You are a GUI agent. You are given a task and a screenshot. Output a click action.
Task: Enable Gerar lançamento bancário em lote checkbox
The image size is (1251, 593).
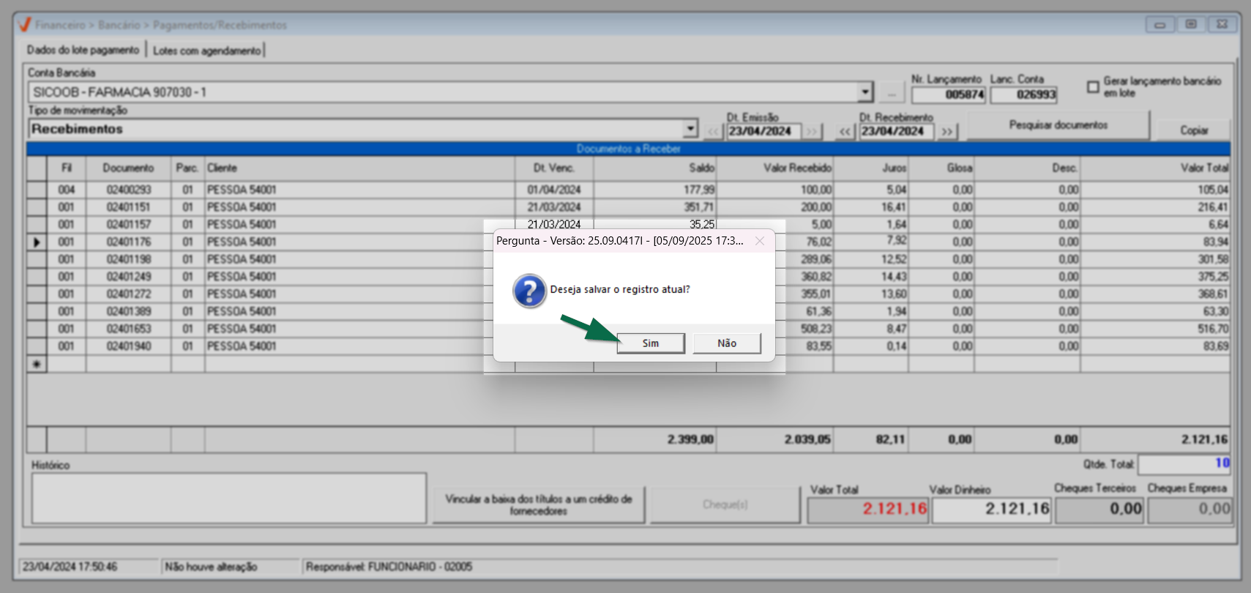(1093, 87)
